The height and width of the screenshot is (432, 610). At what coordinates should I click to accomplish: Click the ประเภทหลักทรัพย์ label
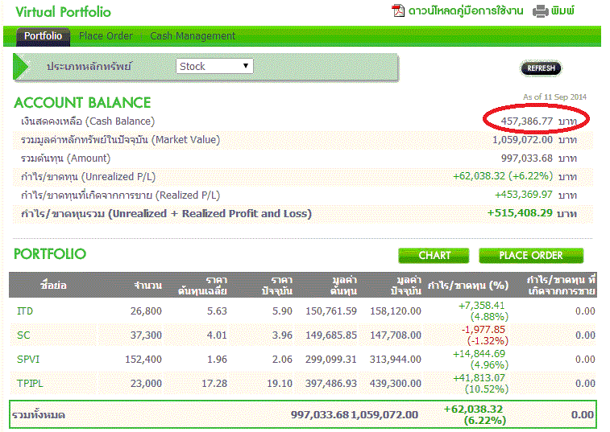tap(89, 67)
